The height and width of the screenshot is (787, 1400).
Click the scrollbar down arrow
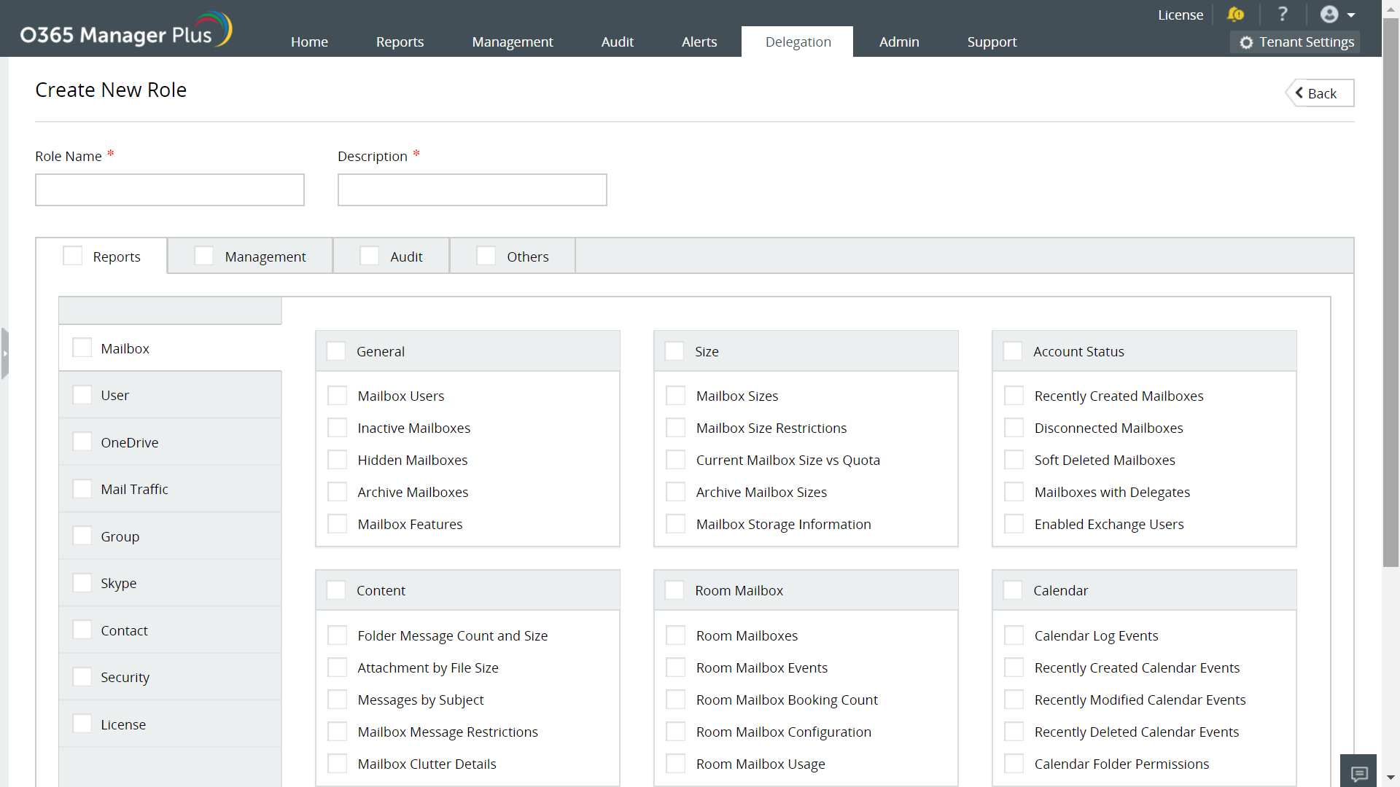[1391, 778]
